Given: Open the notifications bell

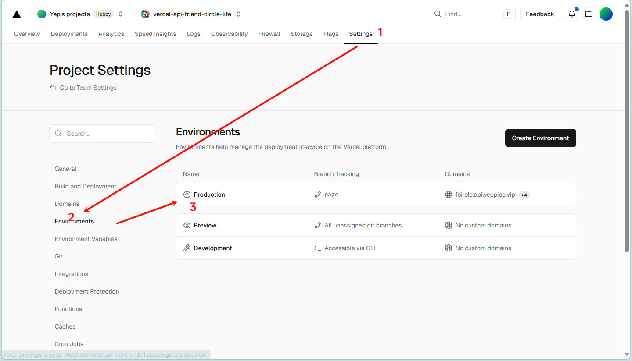Looking at the screenshot, I should (572, 14).
